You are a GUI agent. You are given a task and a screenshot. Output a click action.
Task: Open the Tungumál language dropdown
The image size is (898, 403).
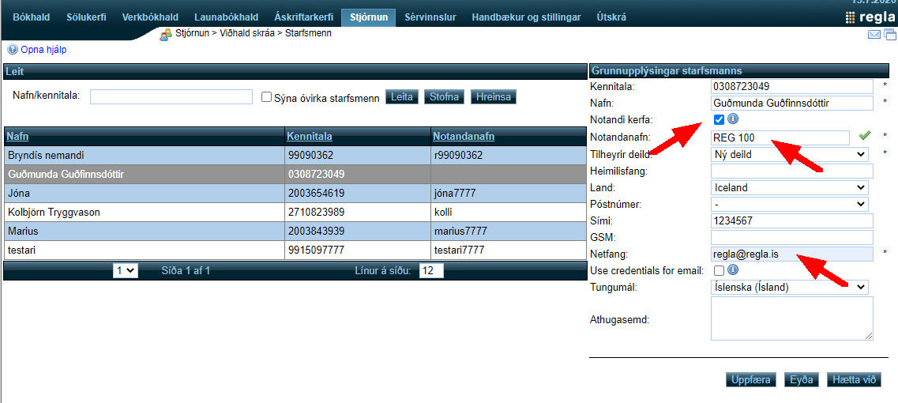click(789, 287)
